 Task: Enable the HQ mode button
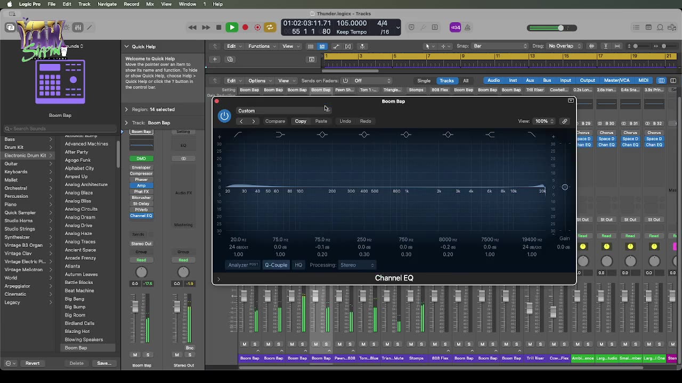298,265
